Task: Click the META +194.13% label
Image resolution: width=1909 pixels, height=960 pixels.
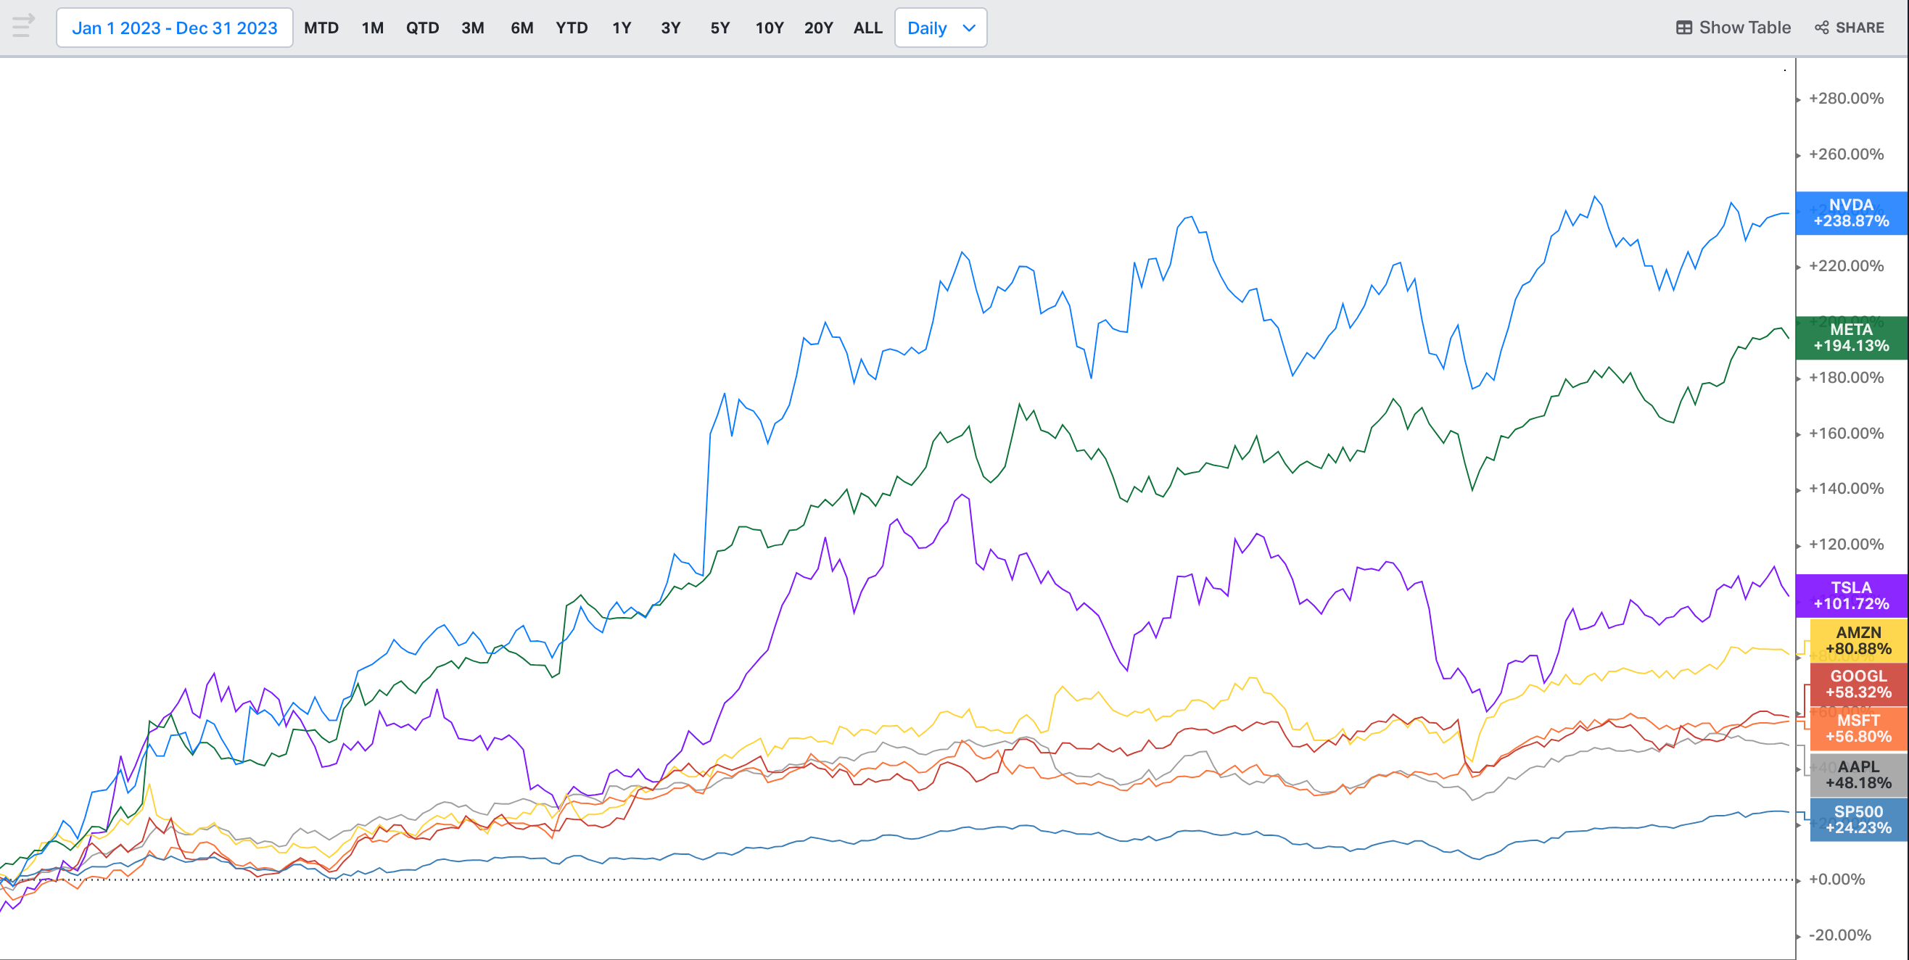Action: point(1851,338)
